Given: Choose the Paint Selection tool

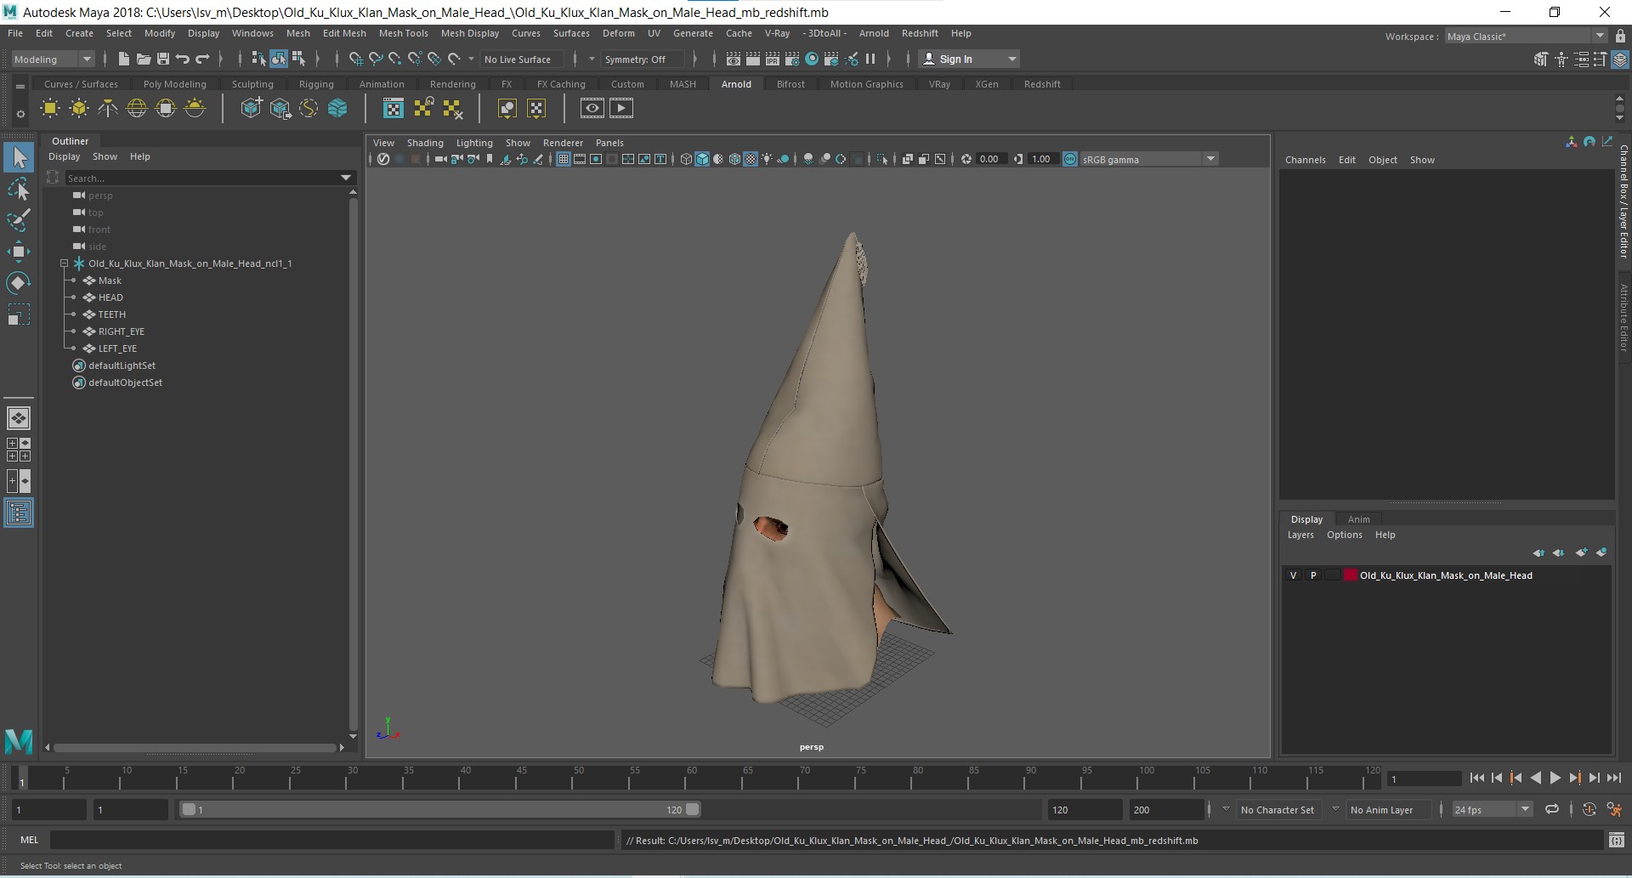Looking at the screenshot, I should coord(19,220).
